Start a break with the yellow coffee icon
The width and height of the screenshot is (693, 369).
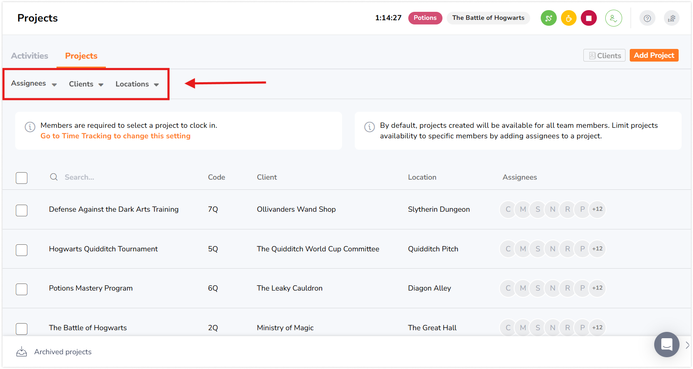pyautogui.click(x=569, y=18)
